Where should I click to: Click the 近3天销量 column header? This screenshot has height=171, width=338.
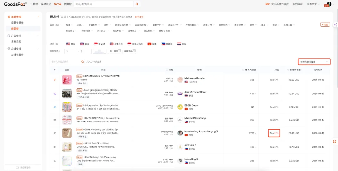[x=250, y=70]
